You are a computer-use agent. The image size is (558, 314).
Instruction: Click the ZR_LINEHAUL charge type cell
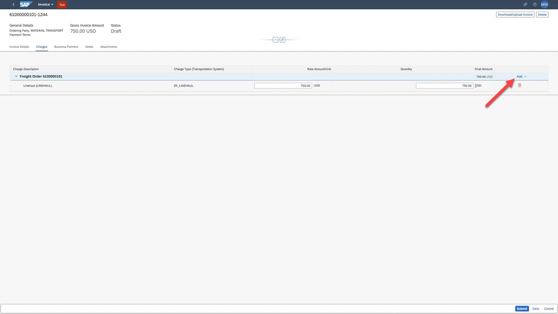pyautogui.click(x=183, y=86)
